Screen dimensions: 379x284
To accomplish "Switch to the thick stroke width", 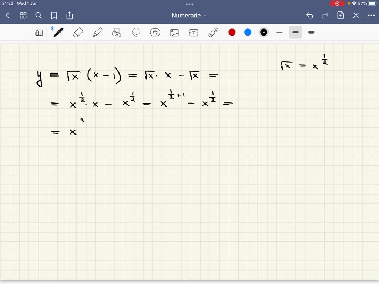I will [311, 32].
